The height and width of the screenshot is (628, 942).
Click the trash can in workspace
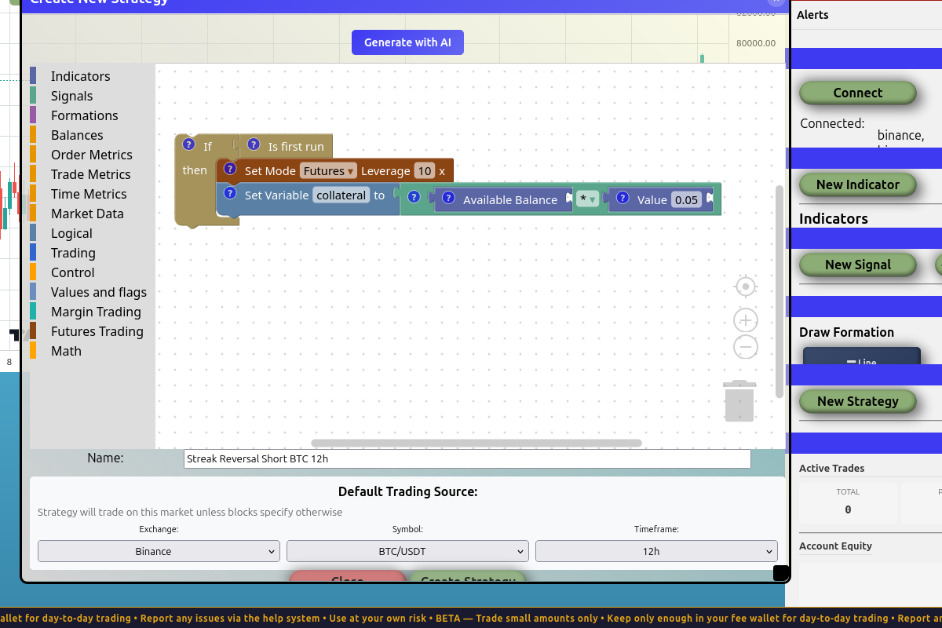click(739, 401)
